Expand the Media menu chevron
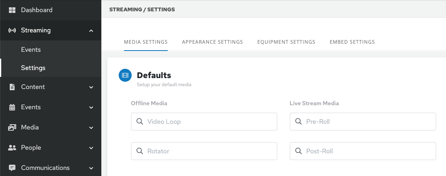 (x=91, y=128)
